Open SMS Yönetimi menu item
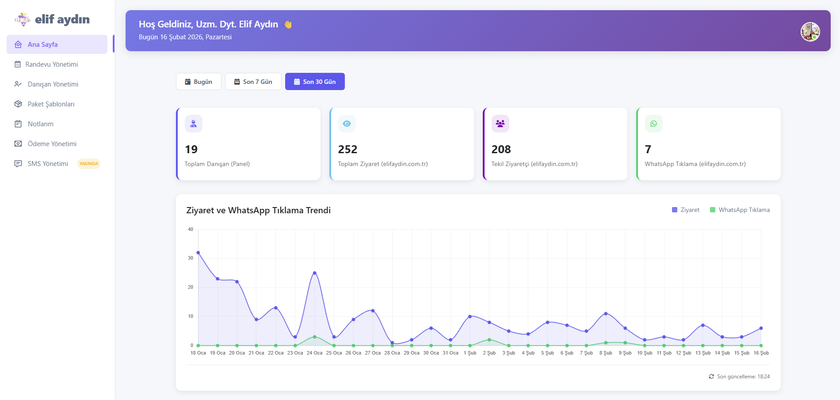Viewport: 840px width, 400px height. pos(57,164)
